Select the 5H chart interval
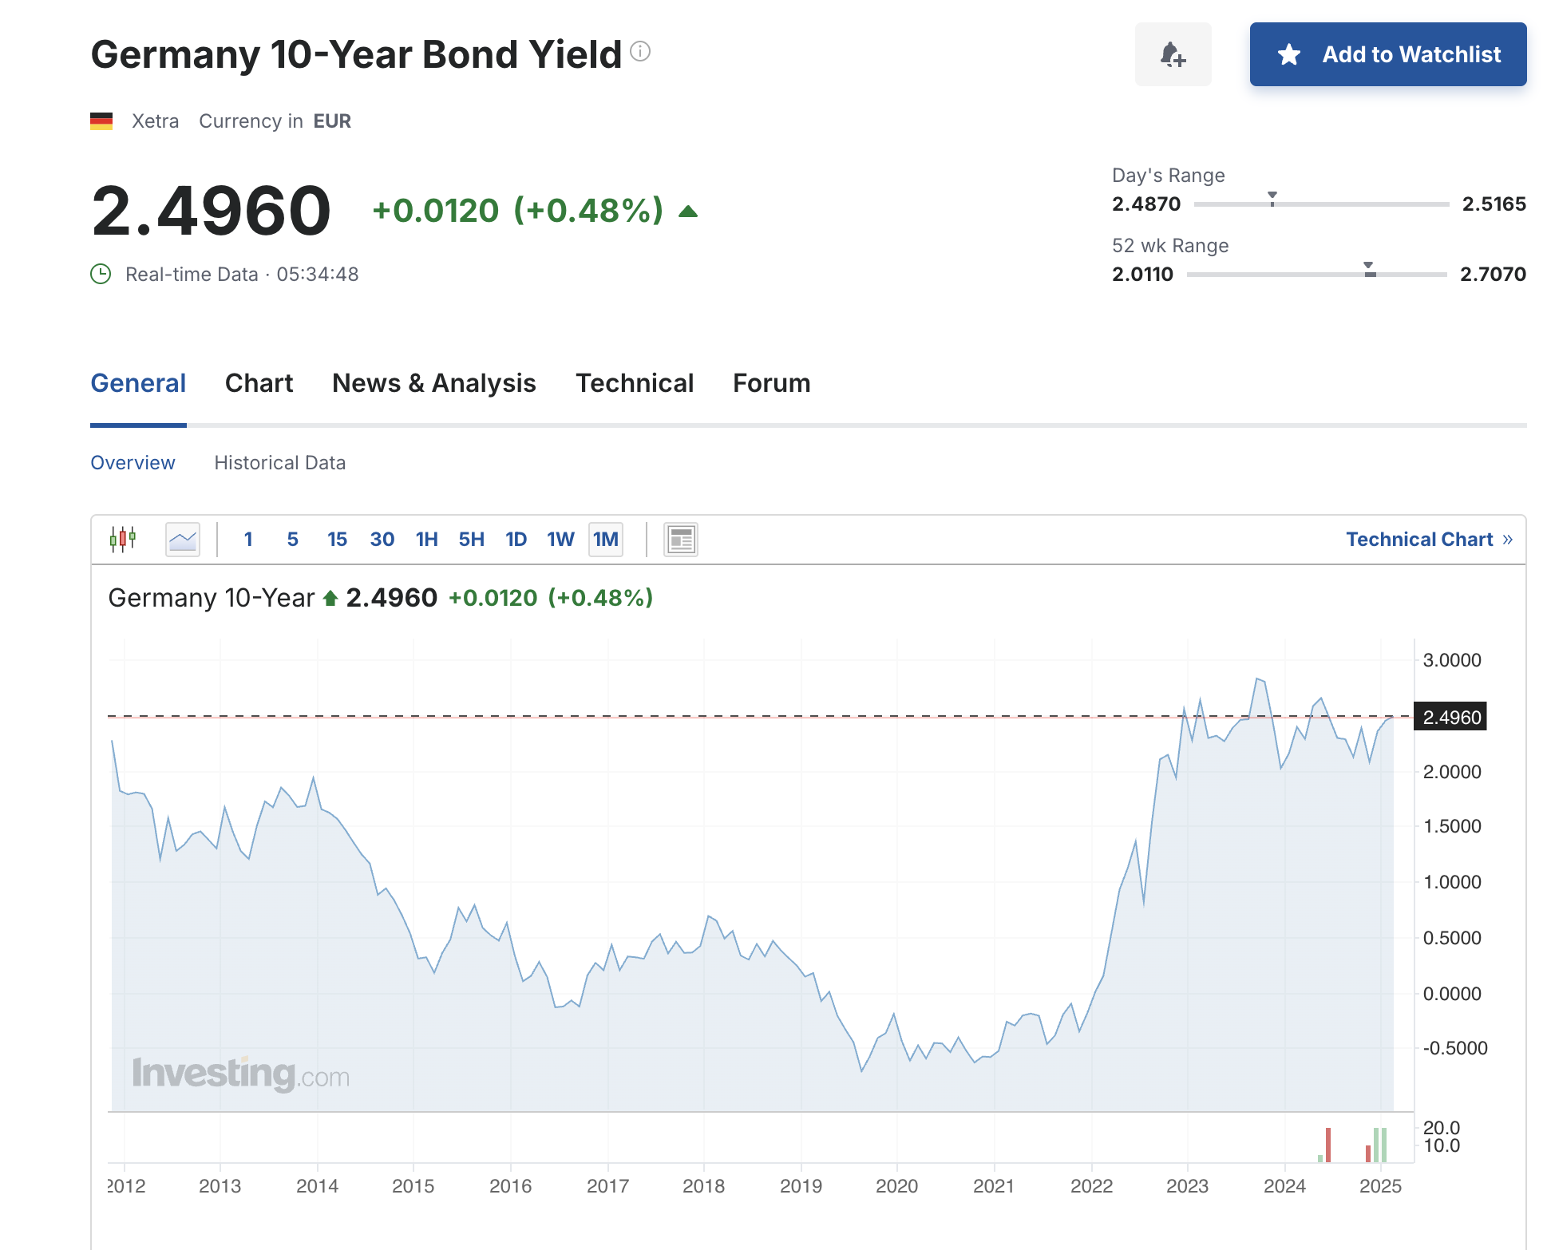Viewport: 1547px width, 1250px height. pyautogui.click(x=471, y=540)
